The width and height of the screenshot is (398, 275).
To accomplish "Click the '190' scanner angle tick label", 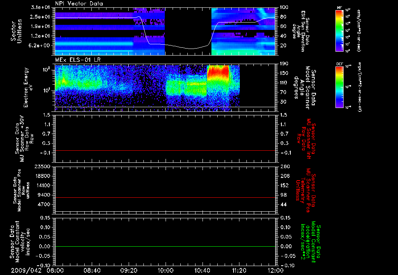I will [285, 64].
